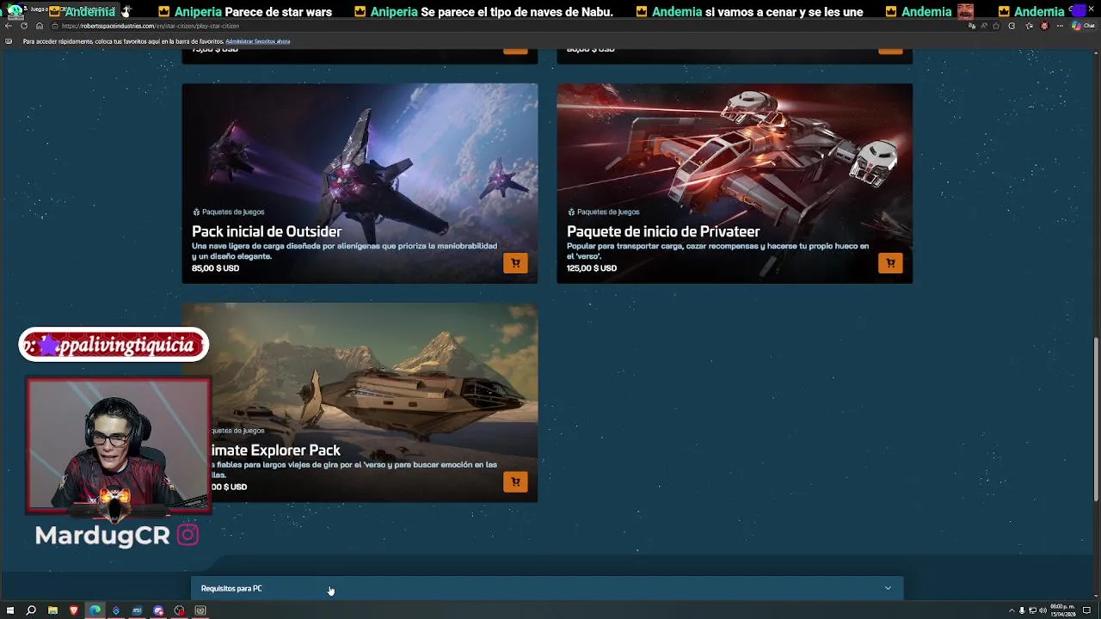1101x619 pixels.
Task: Go back in the browser
Action: coord(9,26)
